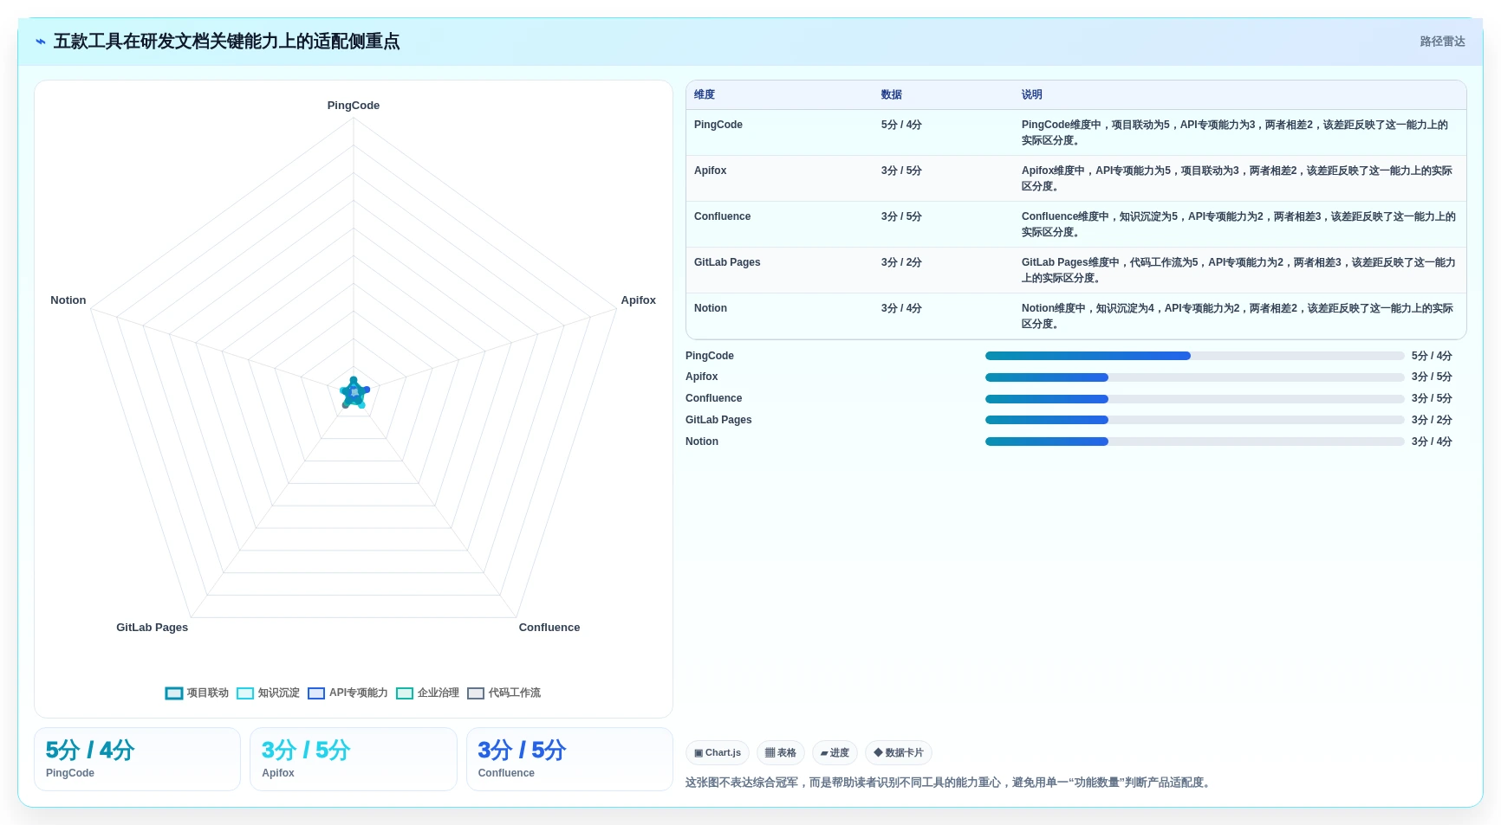Select the Chart.js tag
The height and width of the screenshot is (825, 1501).
coord(718,753)
